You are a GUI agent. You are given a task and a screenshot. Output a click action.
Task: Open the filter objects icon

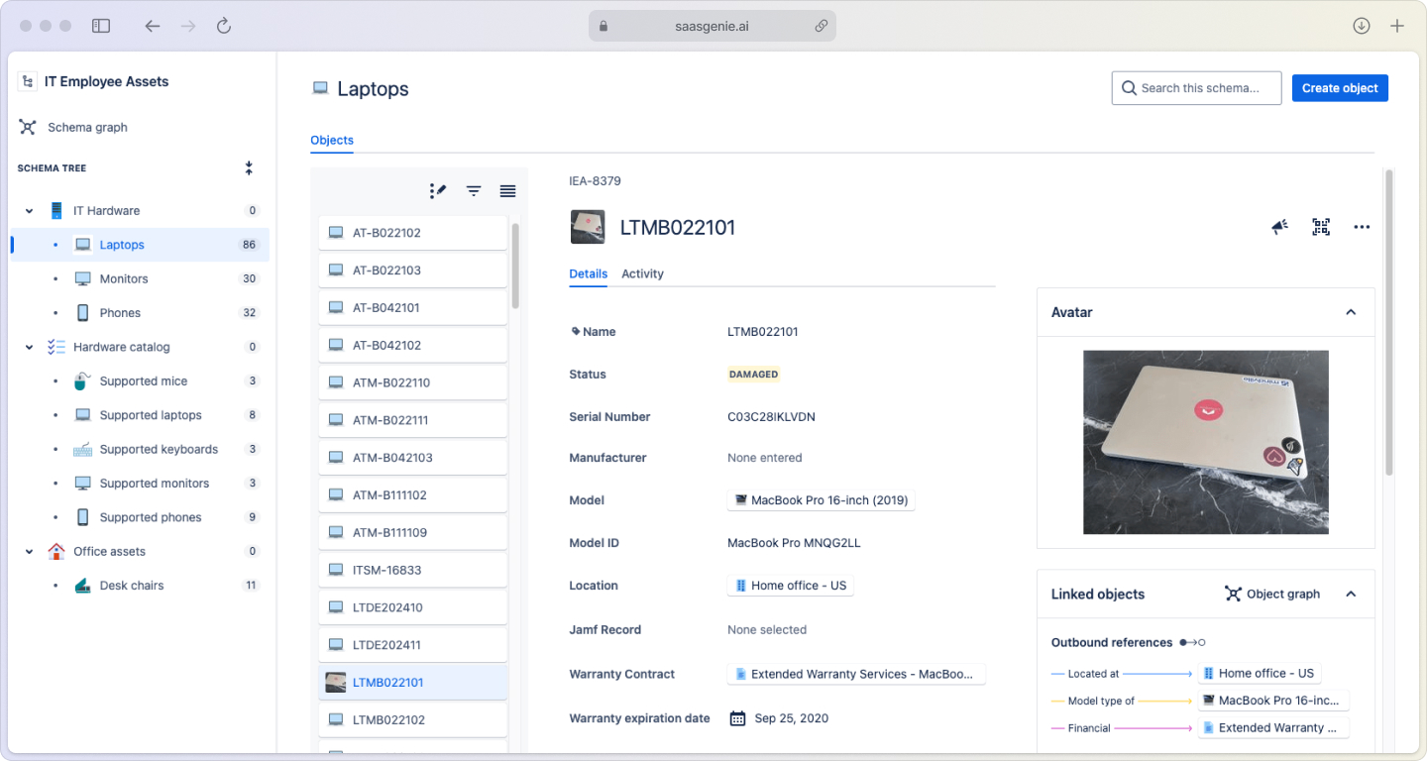pos(474,191)
